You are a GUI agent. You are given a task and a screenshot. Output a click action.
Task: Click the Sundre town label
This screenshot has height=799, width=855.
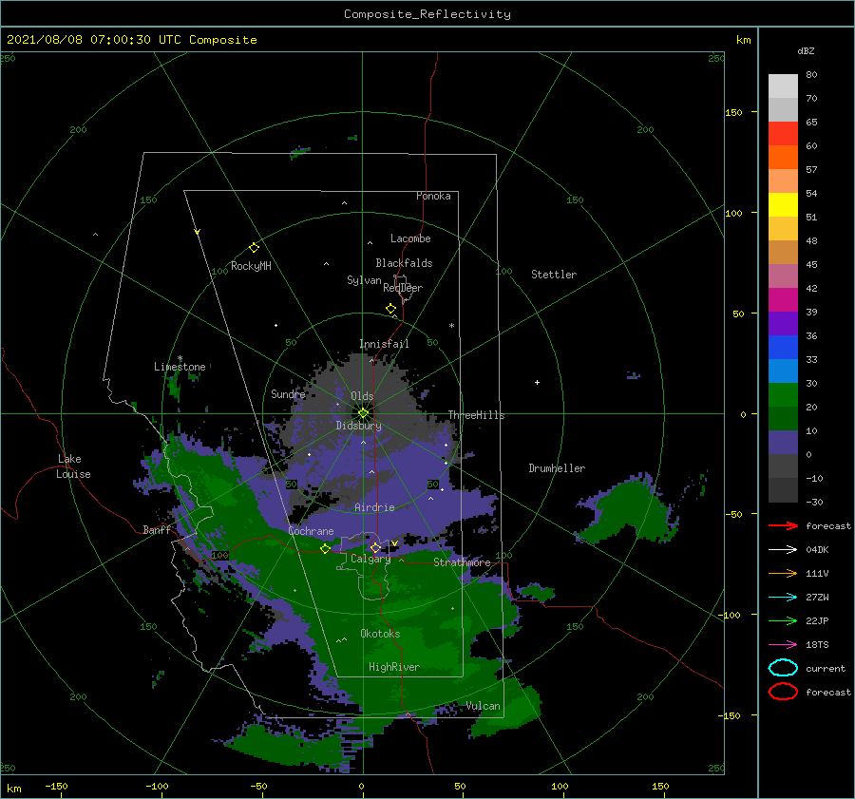click(288, 393)
